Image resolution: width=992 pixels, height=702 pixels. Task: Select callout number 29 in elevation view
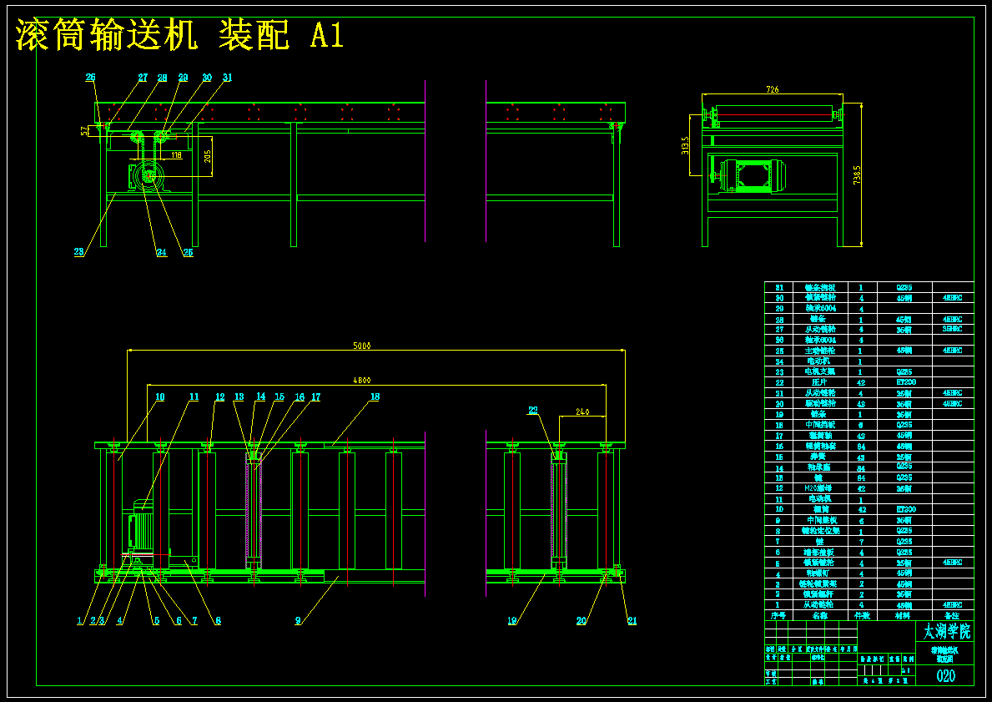tap(183, 78)
